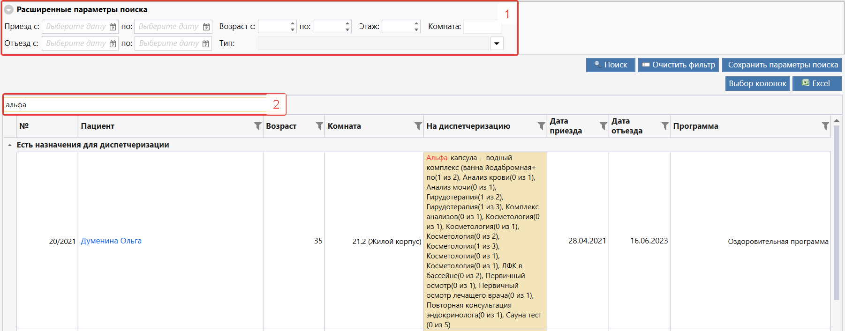This screenshot has height=331, width=845.
Task: Filter the На диспетчеризацию column
Action: pos(541,126)
